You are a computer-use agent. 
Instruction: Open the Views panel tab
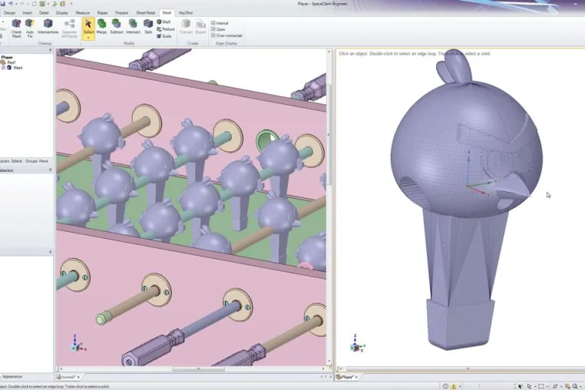click(43, 161)
